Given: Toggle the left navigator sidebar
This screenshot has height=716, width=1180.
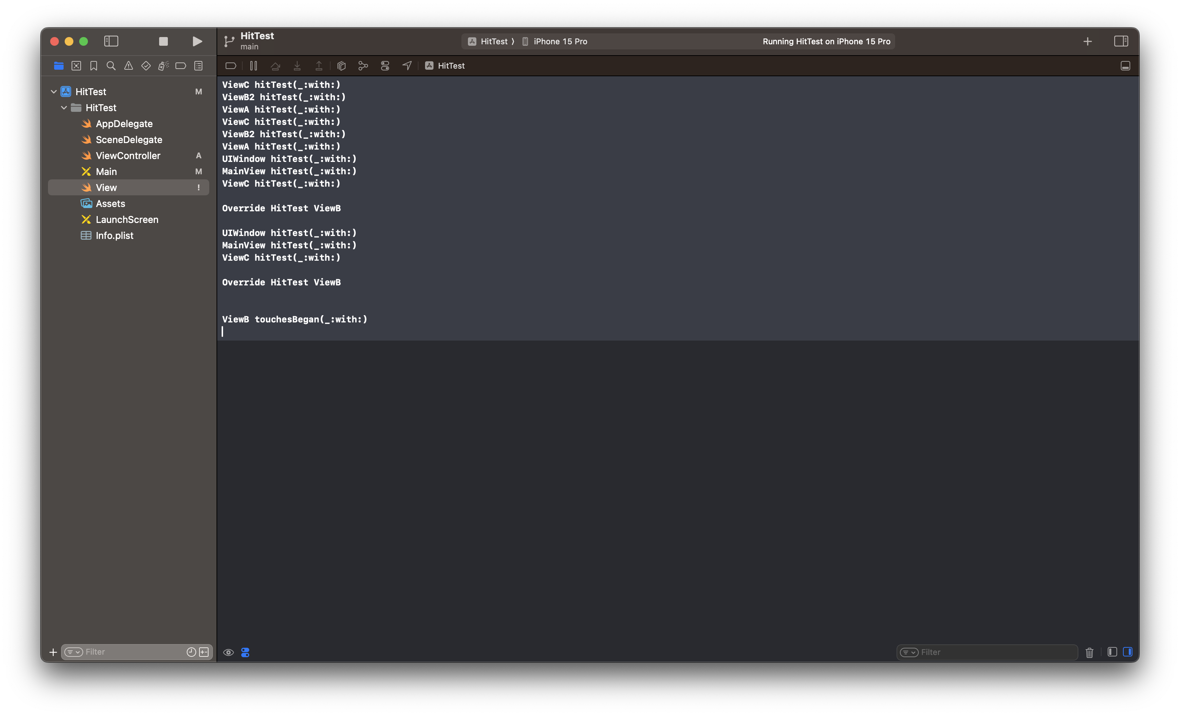Looking at the screenshot, I should 111,42.
